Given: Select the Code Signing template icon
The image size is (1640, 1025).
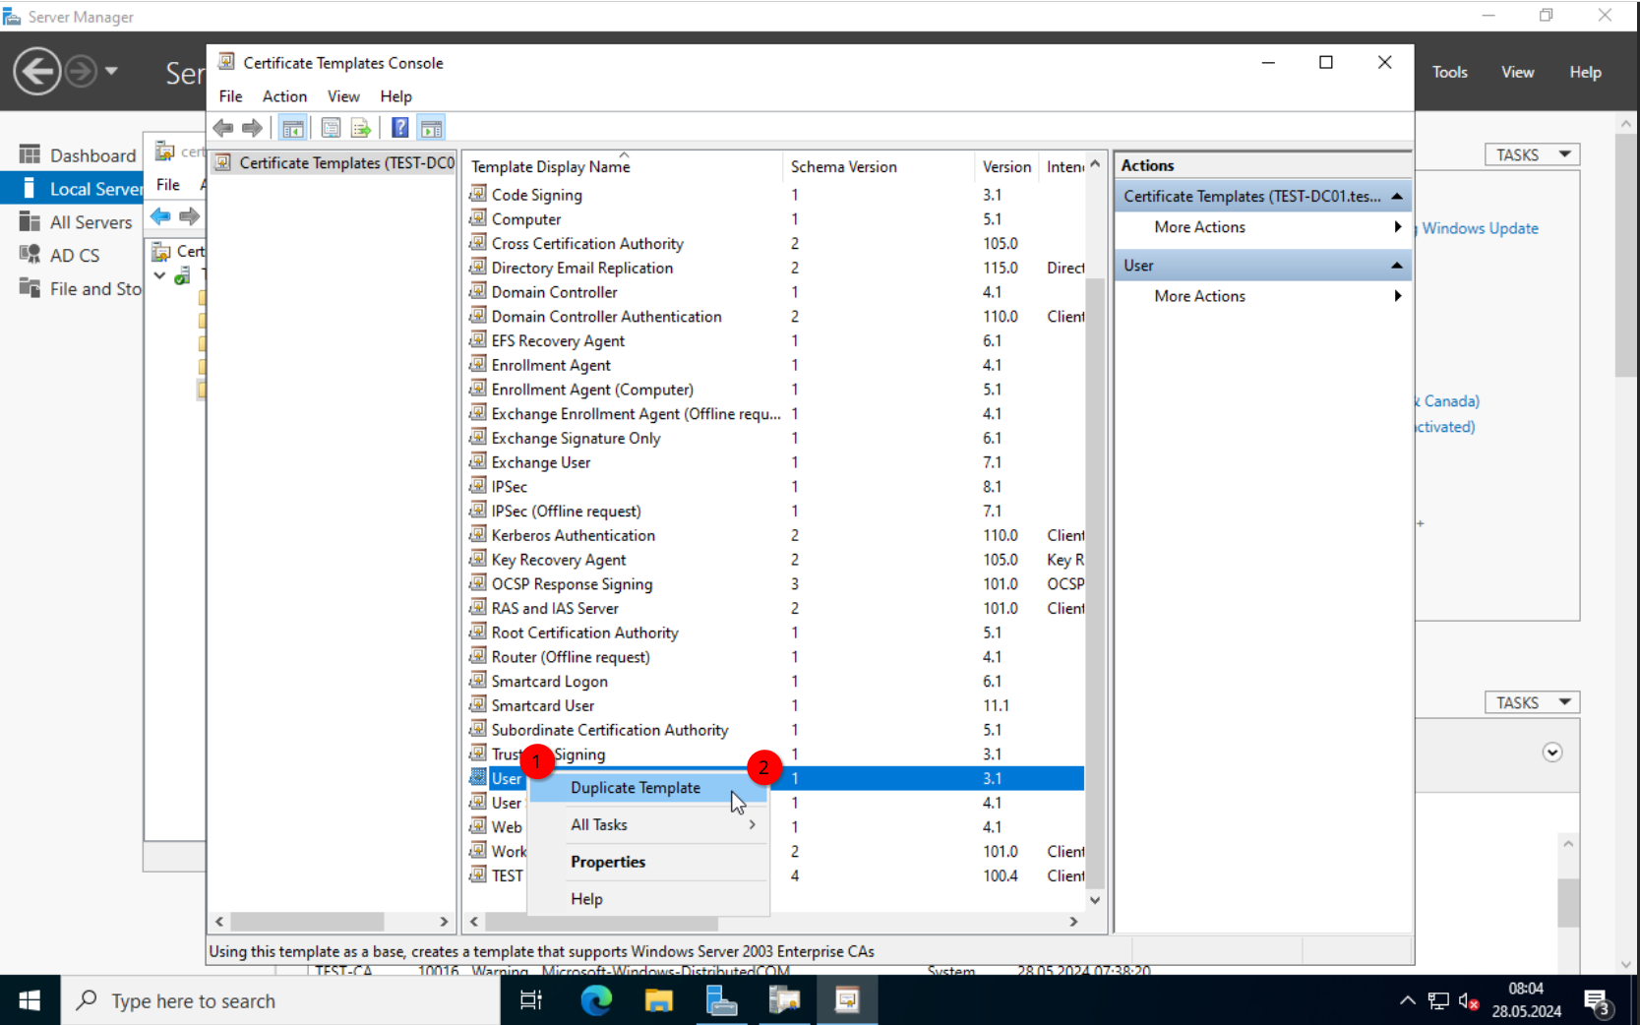Looking at the screenshot, I should pos(478,194).
